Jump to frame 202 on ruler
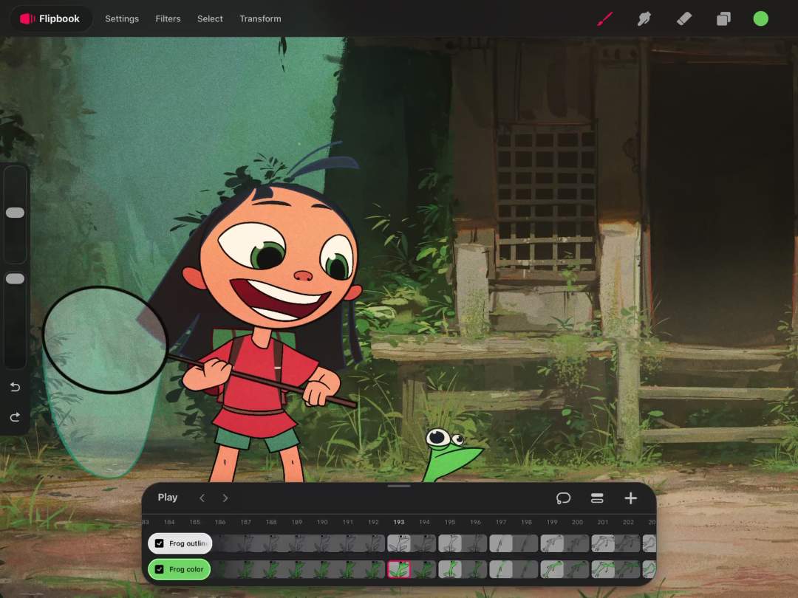 (x=628, y=522)
